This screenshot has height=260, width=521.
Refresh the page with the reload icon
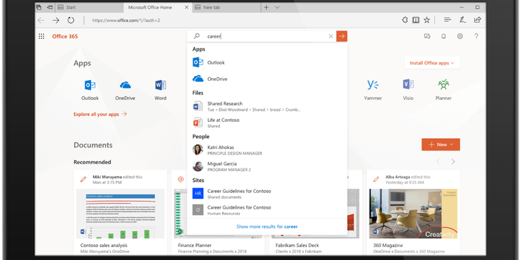[x=71, y=21]
